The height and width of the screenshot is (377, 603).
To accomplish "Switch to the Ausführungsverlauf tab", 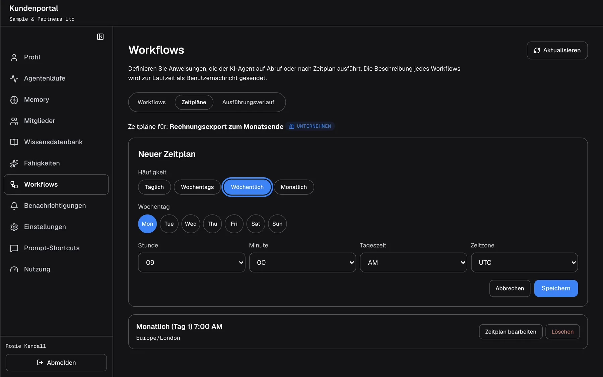I will [x=248, y=102].
